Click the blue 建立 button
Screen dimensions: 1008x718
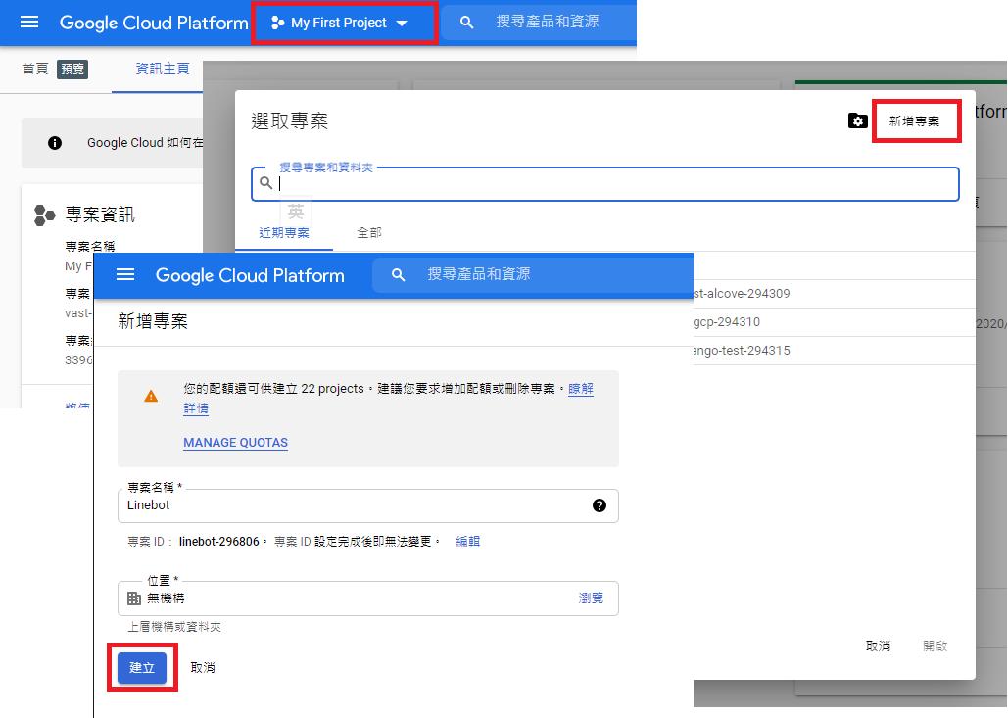click(x=142, y=668)
